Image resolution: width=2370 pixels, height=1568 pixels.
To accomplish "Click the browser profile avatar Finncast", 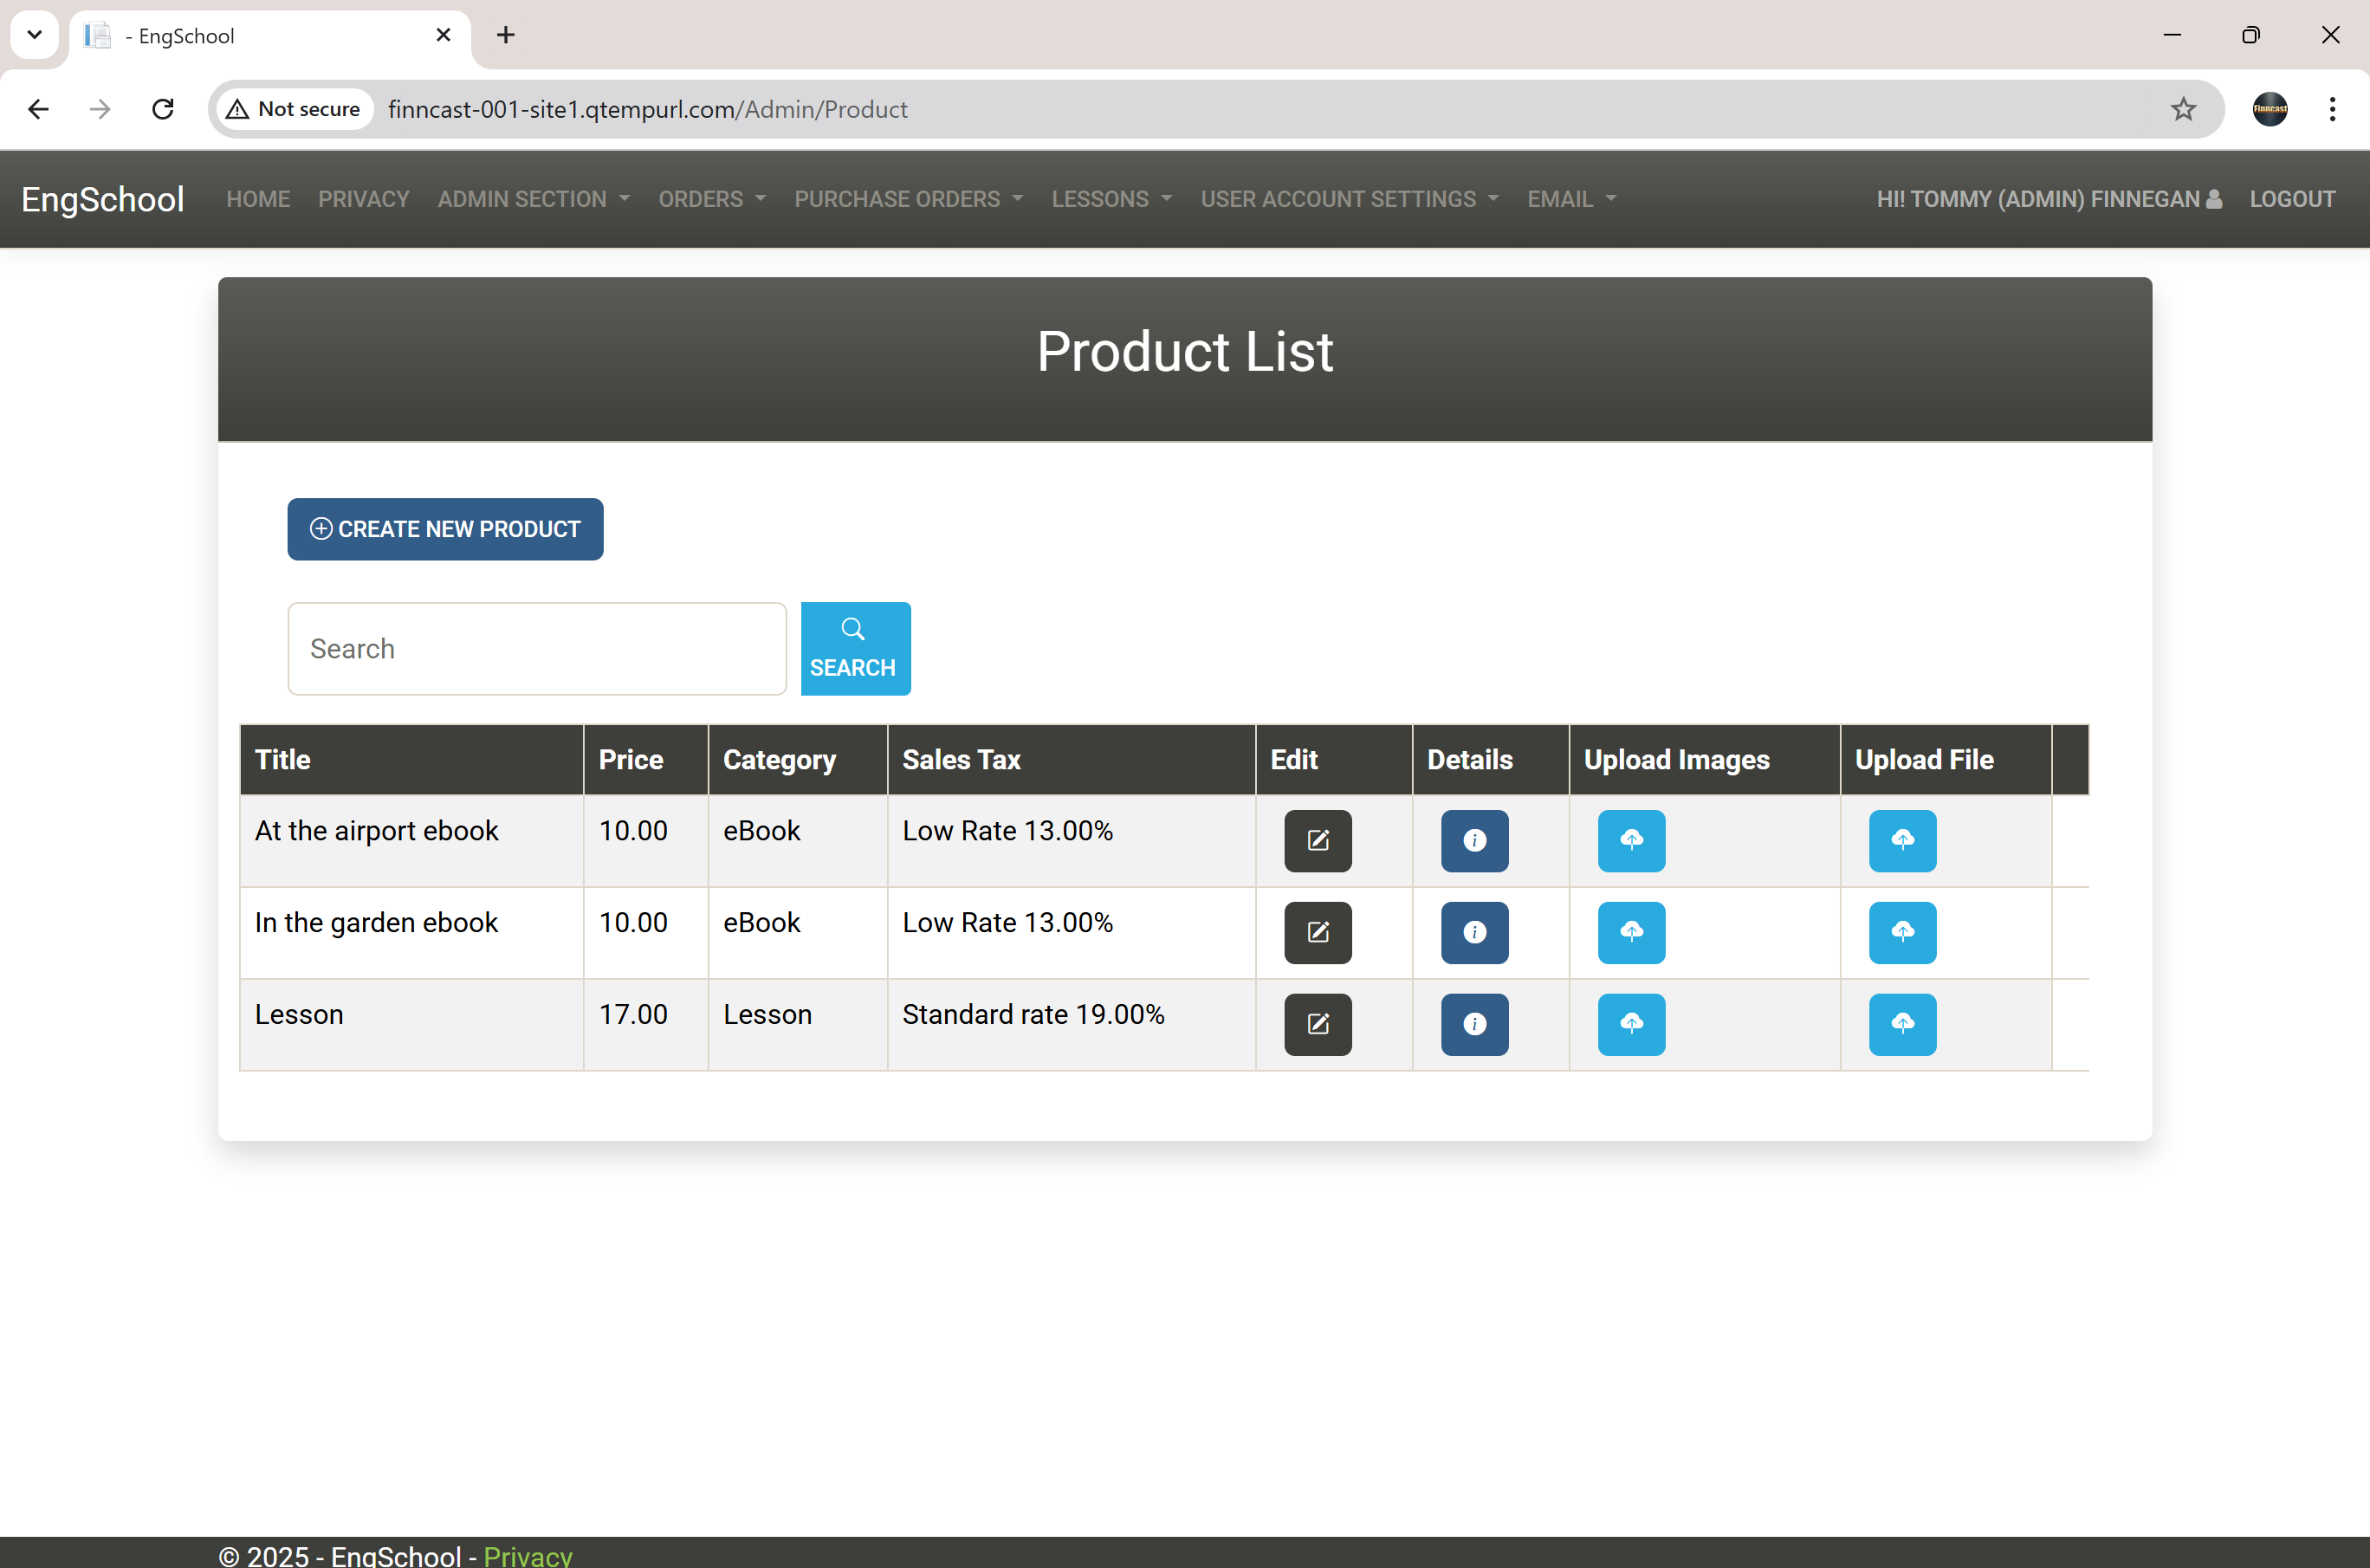I will (x=2270, y=109).
